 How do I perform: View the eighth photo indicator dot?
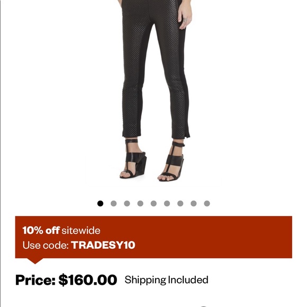tap(193, 203)
